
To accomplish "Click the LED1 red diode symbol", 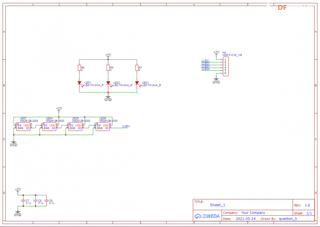I will pos(79,83).
